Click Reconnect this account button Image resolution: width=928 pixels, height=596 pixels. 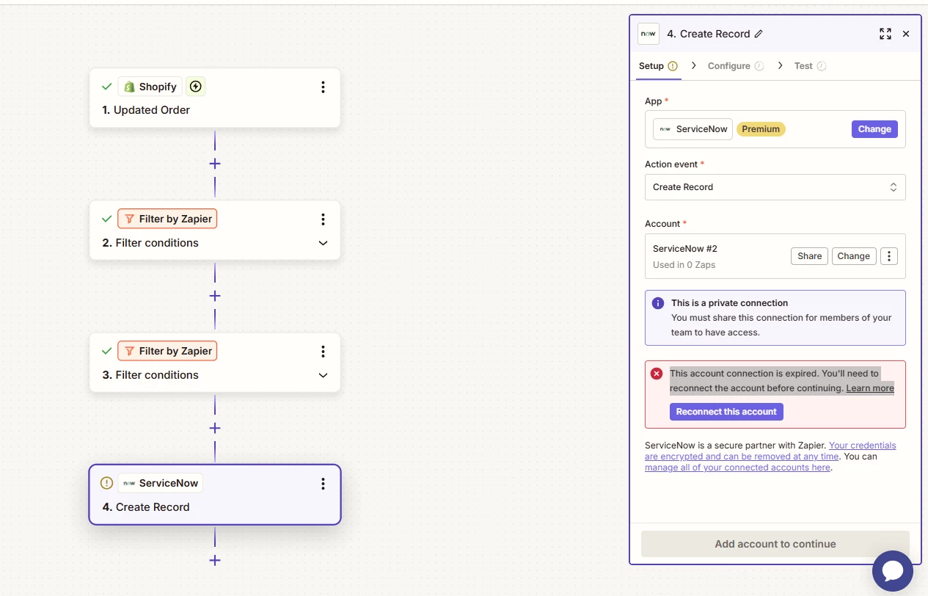coord(726,412)
